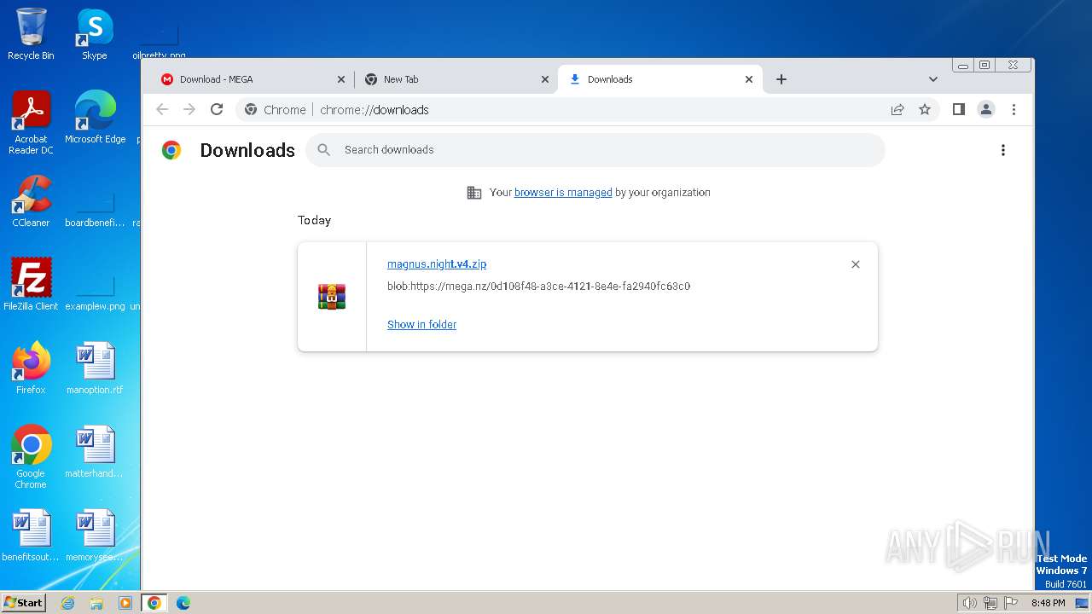1092x614 pixels.
Task: Click the Chrome site info chip
Action: tap(275, 110)
